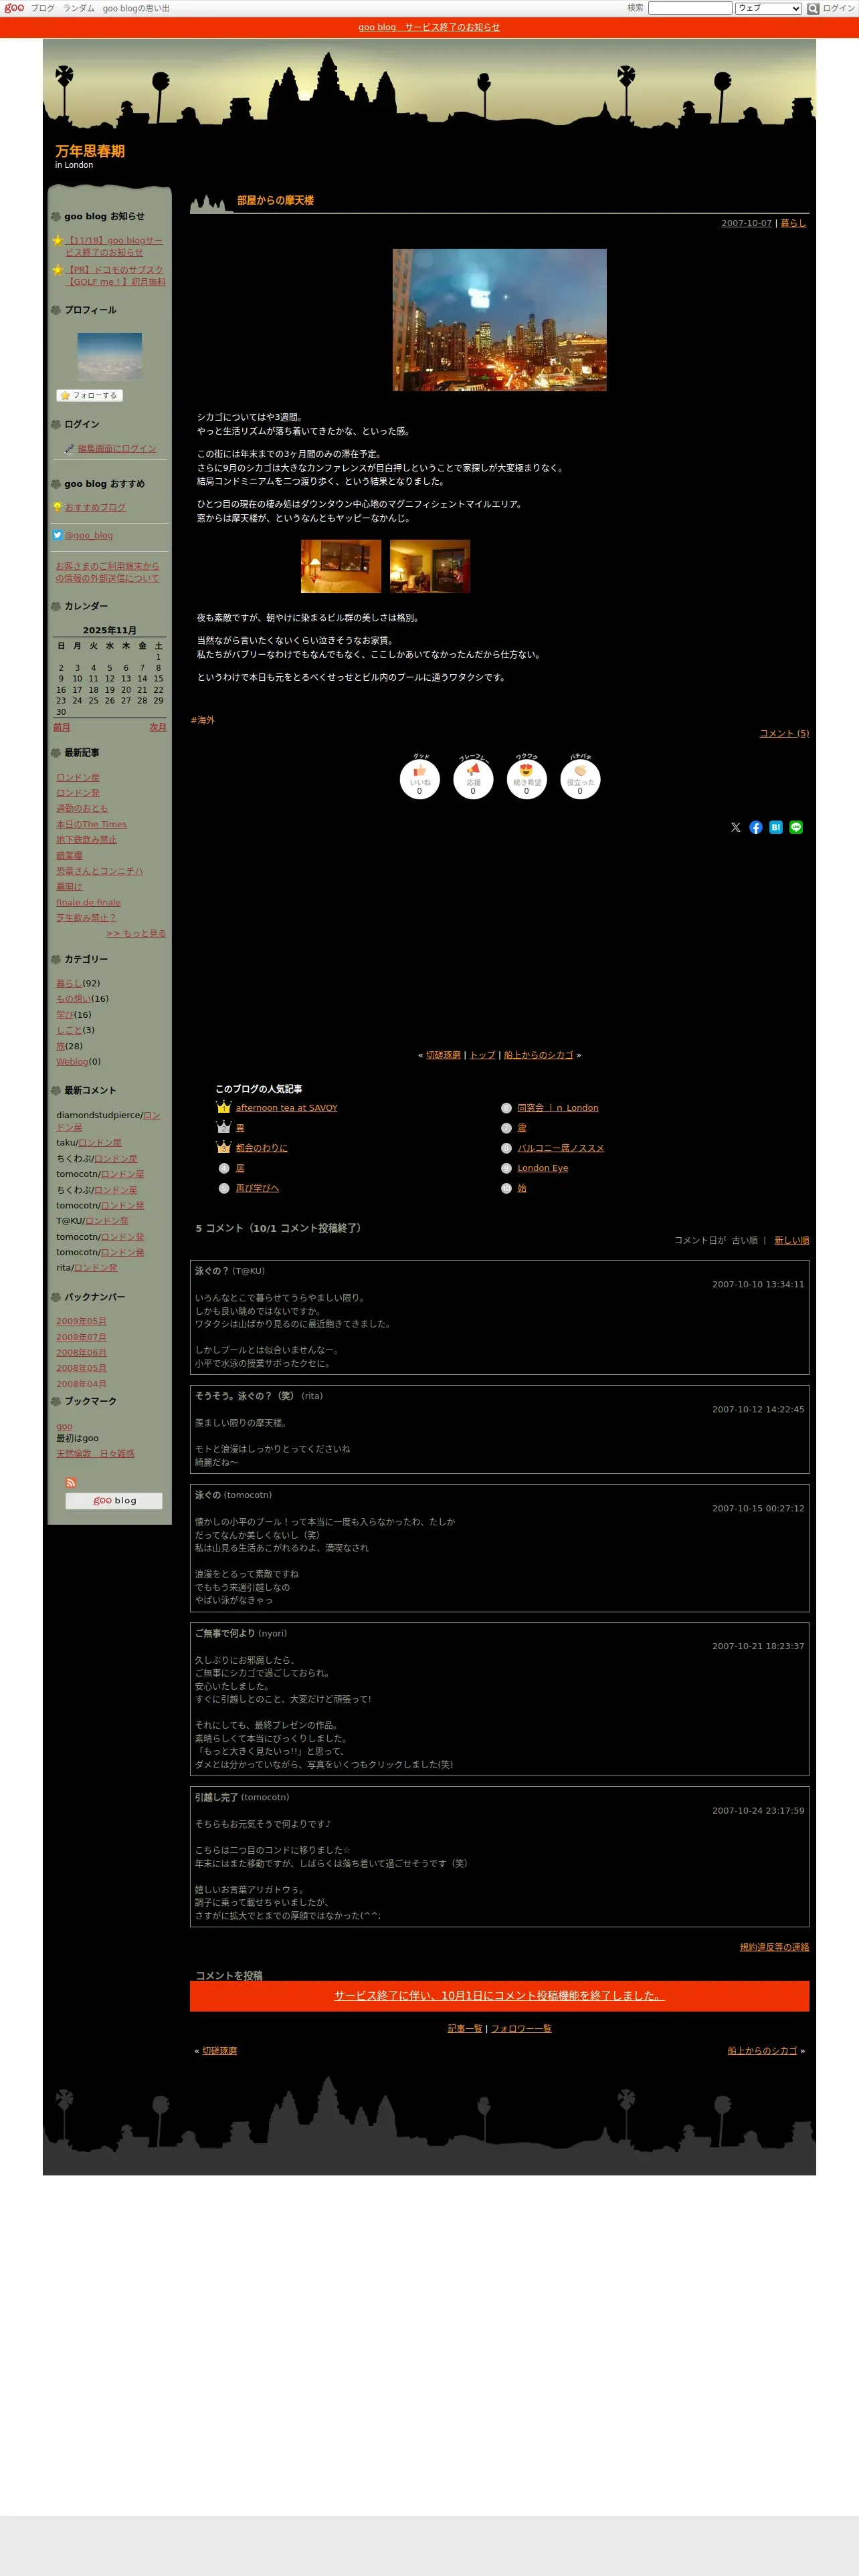The width and height of the screenshot is (859, 2576).
Task: Click the pencil icon by 編集画面にログイン
Action: [69, 448]
